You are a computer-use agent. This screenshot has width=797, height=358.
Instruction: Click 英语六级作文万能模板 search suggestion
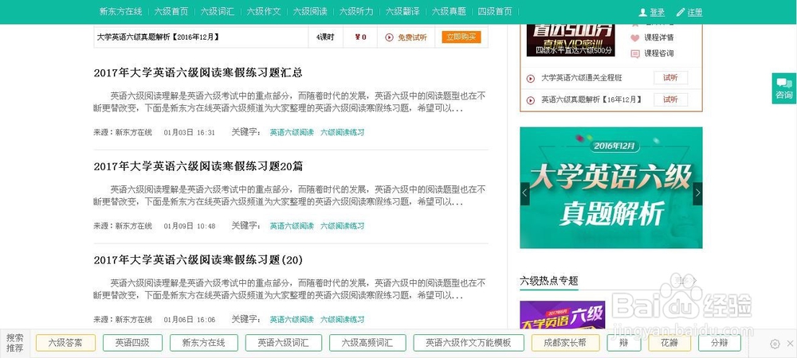point(469,343)
